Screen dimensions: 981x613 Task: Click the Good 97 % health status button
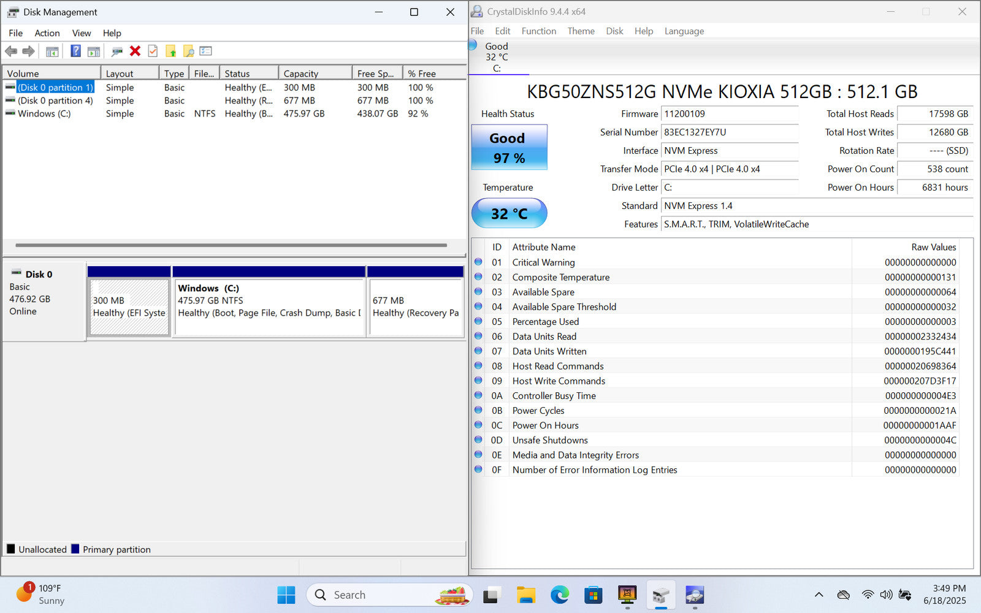click(x=509, y=148)
